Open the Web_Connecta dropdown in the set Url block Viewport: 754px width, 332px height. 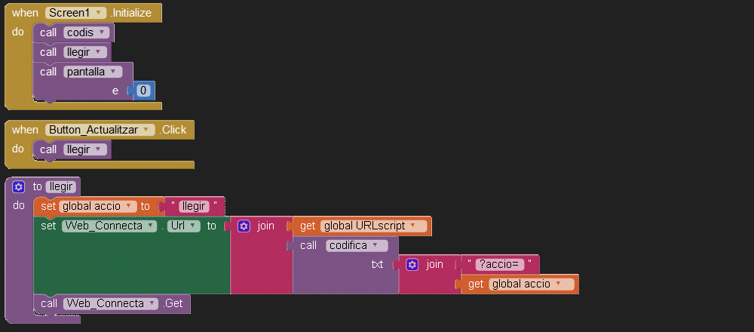coord(152,226)
